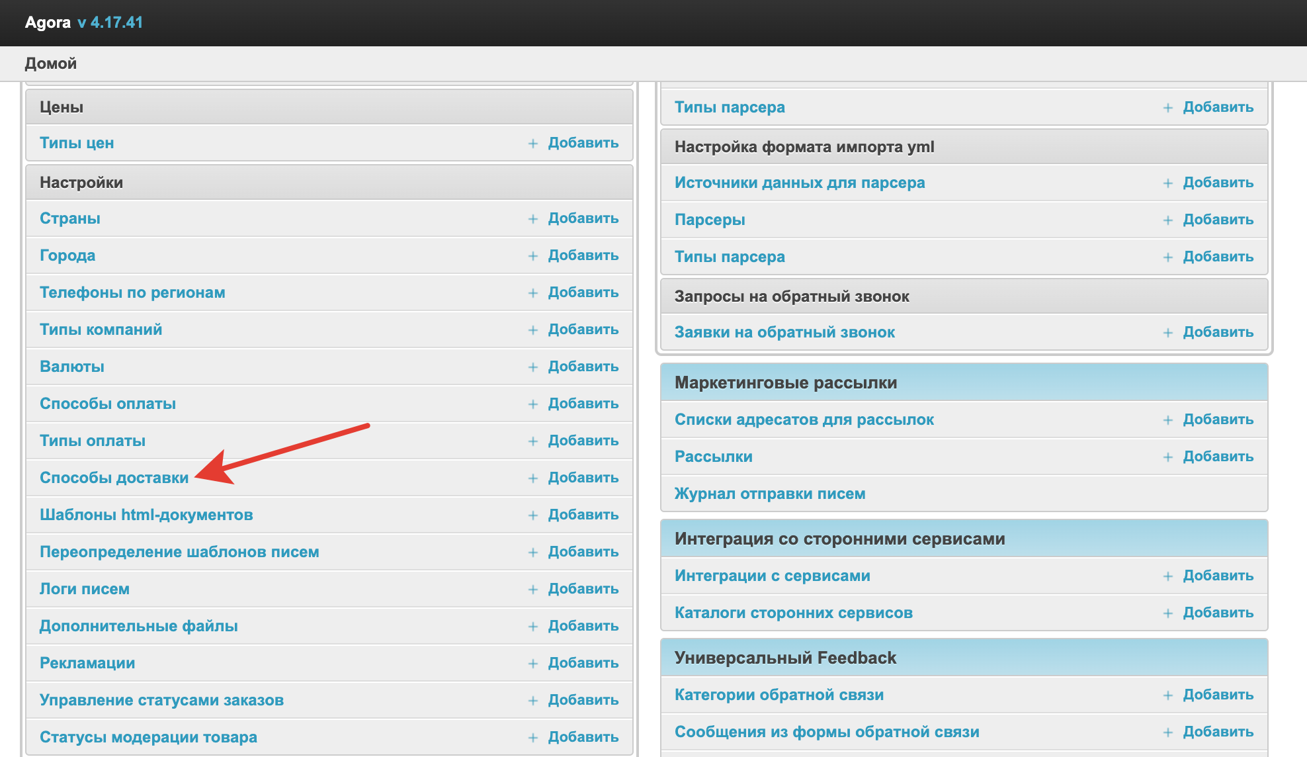Click plus icon in Рекламации row

coord(533,664)
